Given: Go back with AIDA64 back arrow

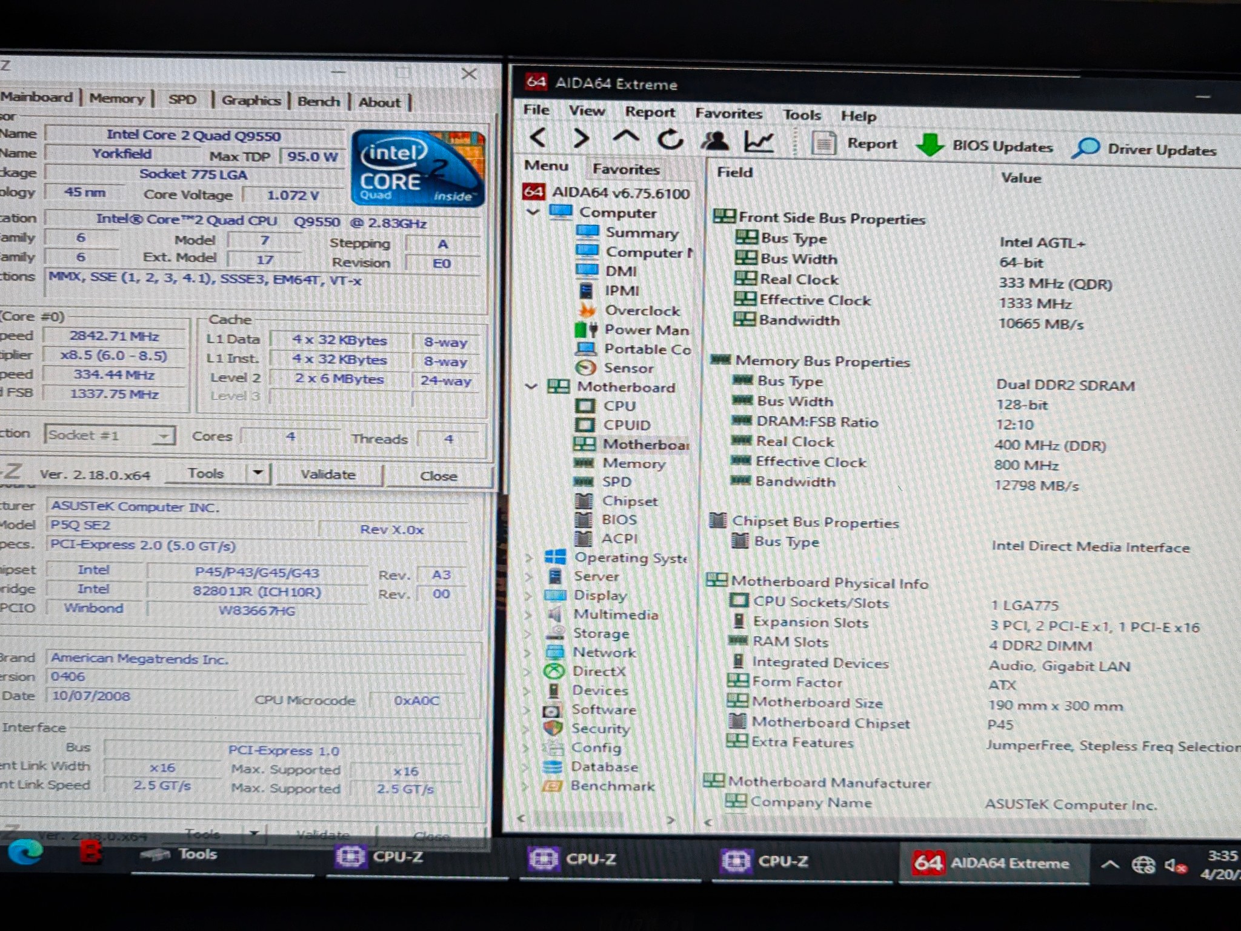Looking at the screenshot, I should click(538, 138).
